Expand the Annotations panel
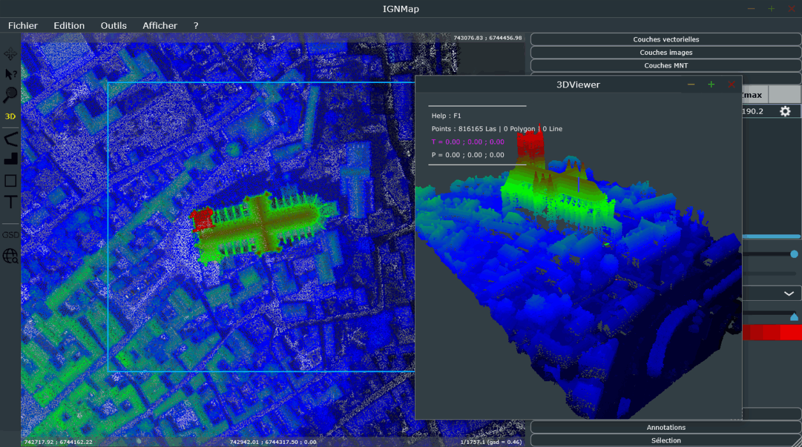 (666, 427)
